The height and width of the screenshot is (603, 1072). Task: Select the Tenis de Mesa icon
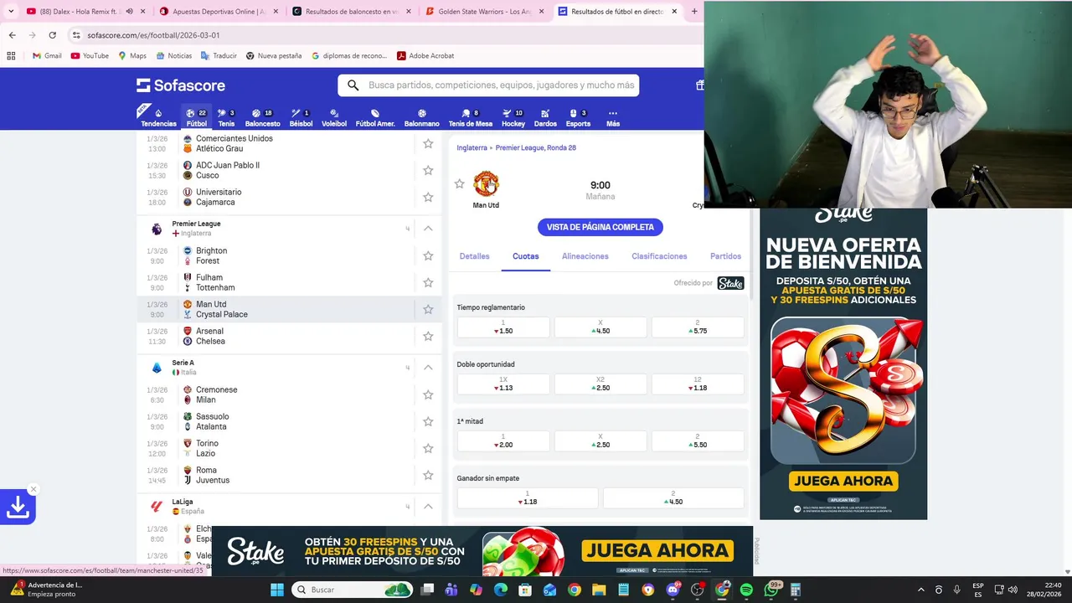tap(470, 117)
